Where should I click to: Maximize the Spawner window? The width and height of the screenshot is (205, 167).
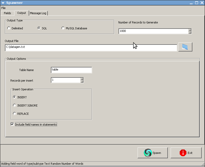(196, 3)
